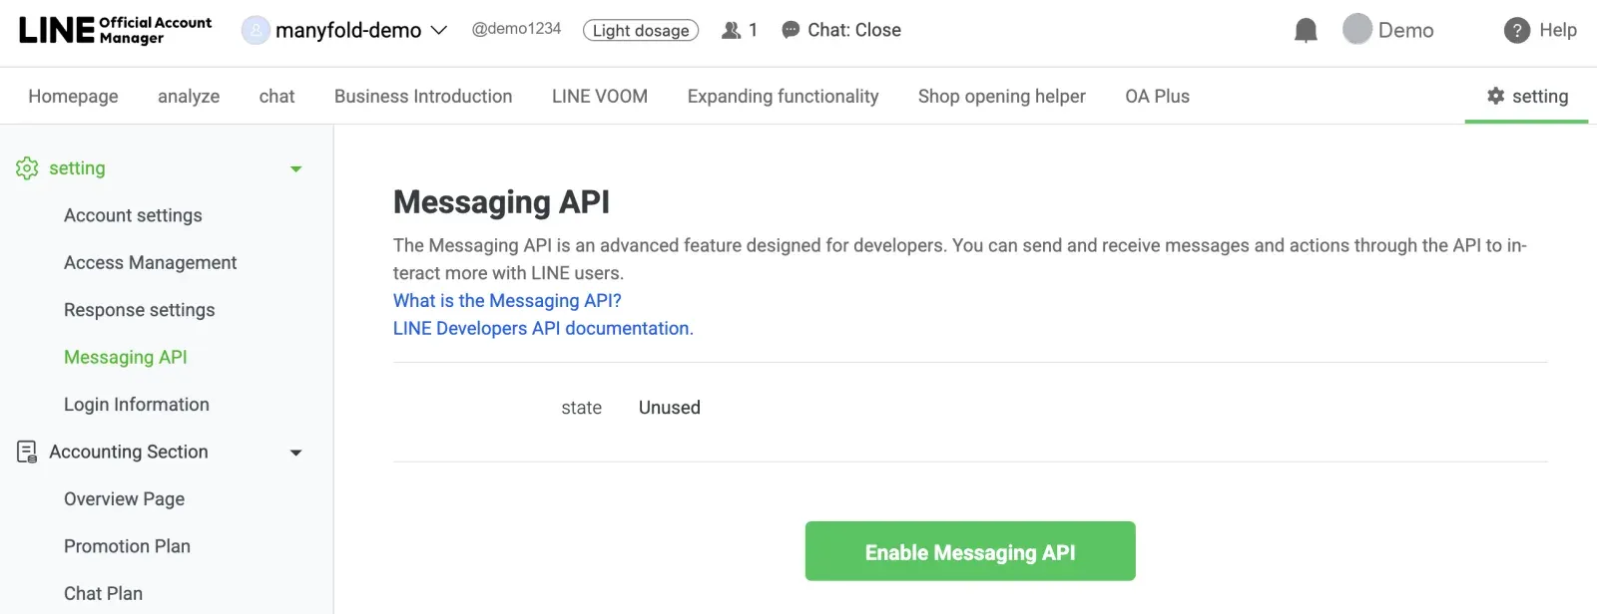Click the Unused state value

click(670, 408)
